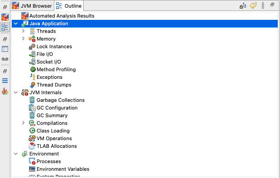The height and width of the screenshot is (178, 280).
Task: Switch to the JVM Browser tab
Action: click(x=32, y=6)
